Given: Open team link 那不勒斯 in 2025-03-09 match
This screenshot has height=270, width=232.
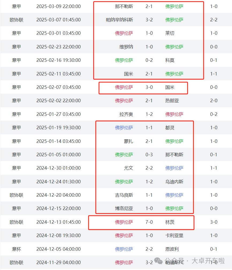Looking at the screenshot, I should pyautogui.click(x=124, y=6).
